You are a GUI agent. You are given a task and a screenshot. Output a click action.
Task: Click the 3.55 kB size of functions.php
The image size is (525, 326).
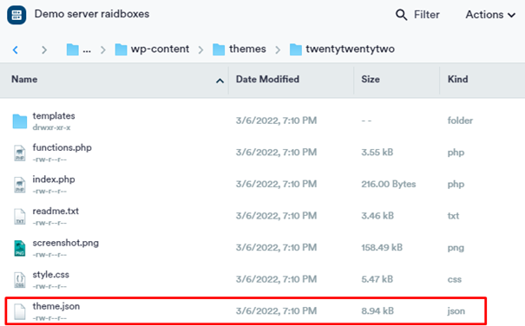click(x=377, y=153)
